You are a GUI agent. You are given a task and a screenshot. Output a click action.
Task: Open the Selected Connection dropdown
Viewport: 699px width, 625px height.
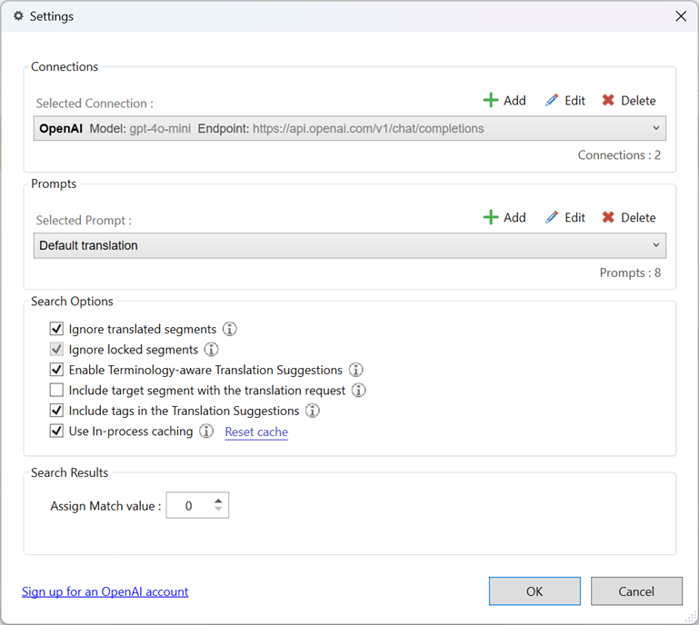[x=350, y=128]
